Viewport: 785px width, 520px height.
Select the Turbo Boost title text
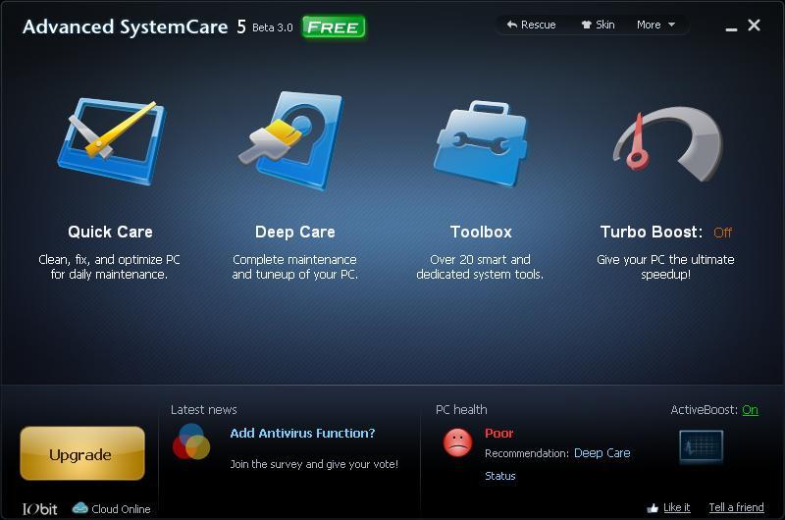[x=652, y=232]
